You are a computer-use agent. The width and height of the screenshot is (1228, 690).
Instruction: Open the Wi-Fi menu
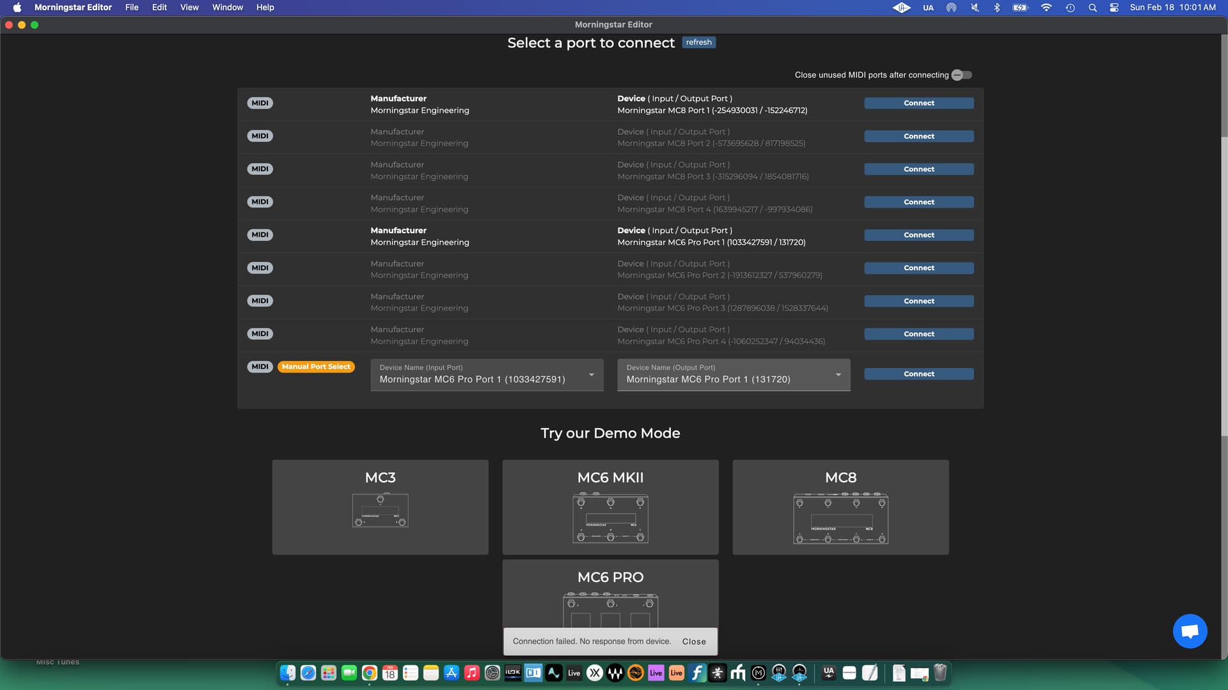pos(1046,8)
